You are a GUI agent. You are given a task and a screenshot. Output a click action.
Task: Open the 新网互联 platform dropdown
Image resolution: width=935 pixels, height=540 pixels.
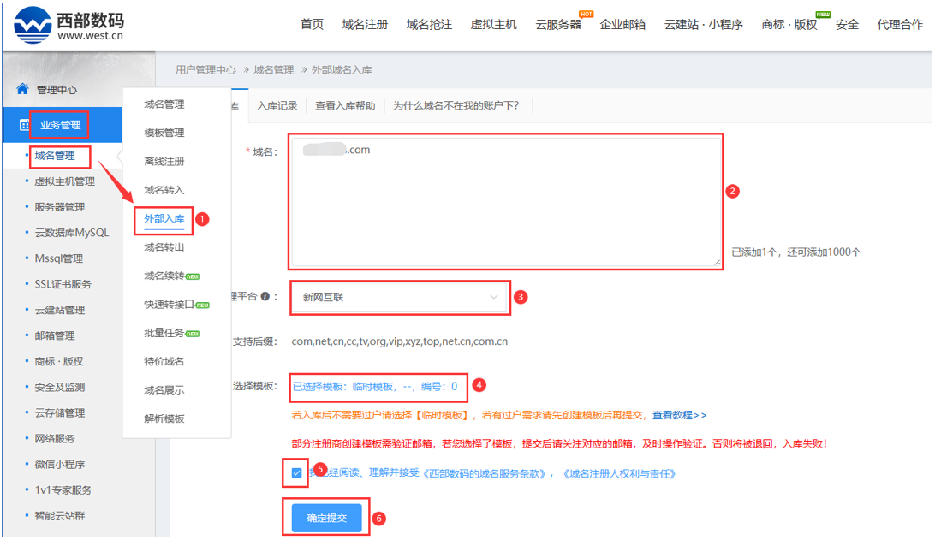coord(400,297)
